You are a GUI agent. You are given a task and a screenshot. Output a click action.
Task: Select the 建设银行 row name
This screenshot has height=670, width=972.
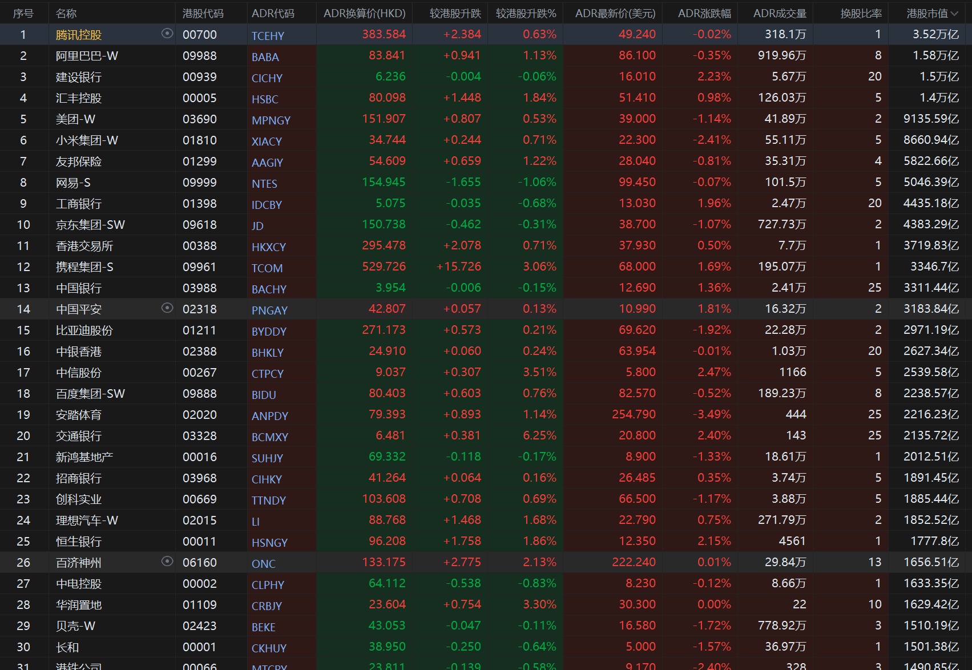tap(79, 77)
